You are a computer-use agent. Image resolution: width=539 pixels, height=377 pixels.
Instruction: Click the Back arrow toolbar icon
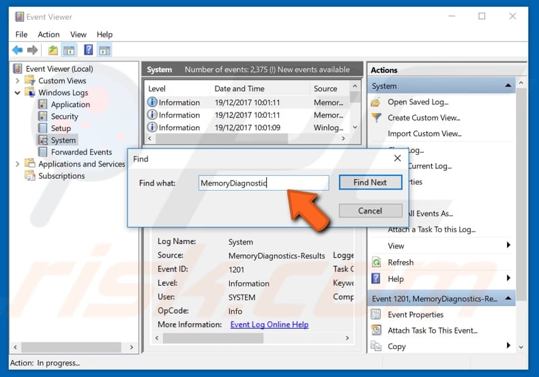pos(18,50)
